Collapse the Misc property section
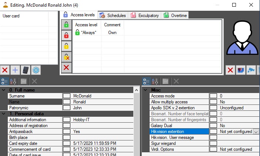 145,90
